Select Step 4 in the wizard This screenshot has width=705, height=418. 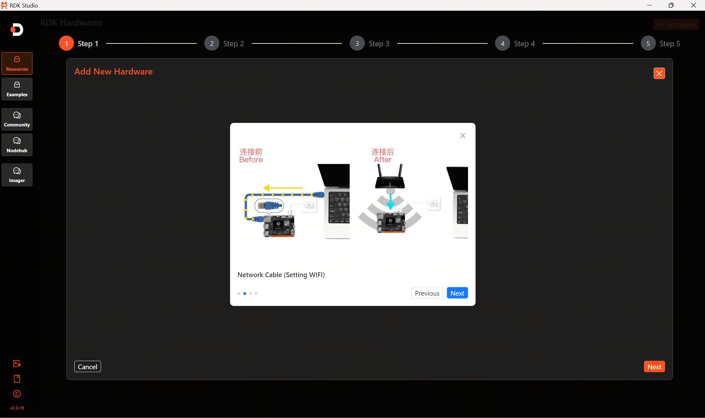point(502,43)
